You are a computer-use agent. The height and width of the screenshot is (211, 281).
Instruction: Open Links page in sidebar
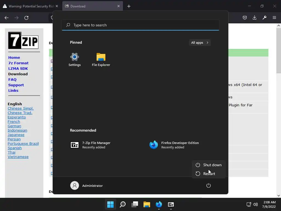click(13, 90)
